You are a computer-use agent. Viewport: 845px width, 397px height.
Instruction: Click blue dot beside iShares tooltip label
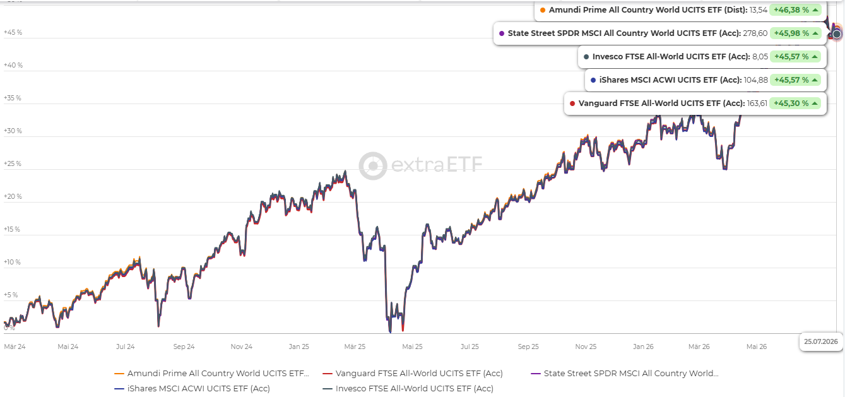594,80
